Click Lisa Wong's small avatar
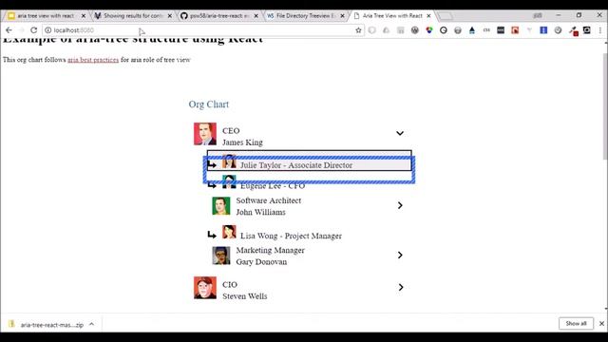 click(229, 232)
